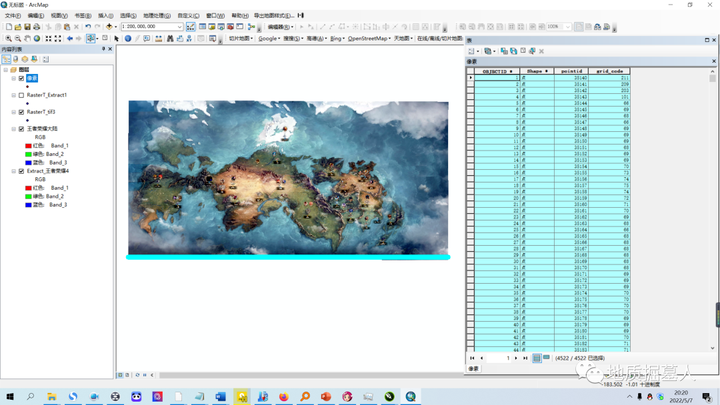The height and width of the screenshot is (405, 720).
Task: Collapse the 王者荣耀大陆 layer legend
Action: pos(14,129)
